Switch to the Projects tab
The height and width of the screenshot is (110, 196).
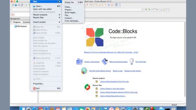pos(17,22)
